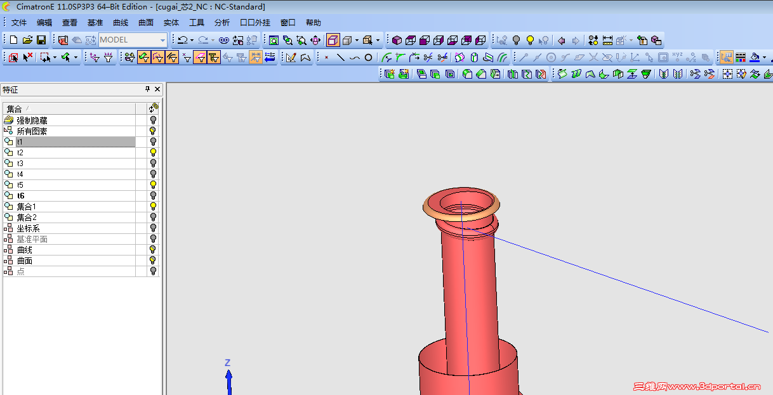Select the draw line tool

pos(341,57)
